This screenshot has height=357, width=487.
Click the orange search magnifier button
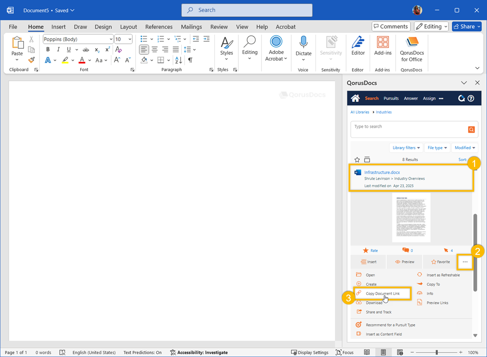pyautogui.click(x=471, y=130)
